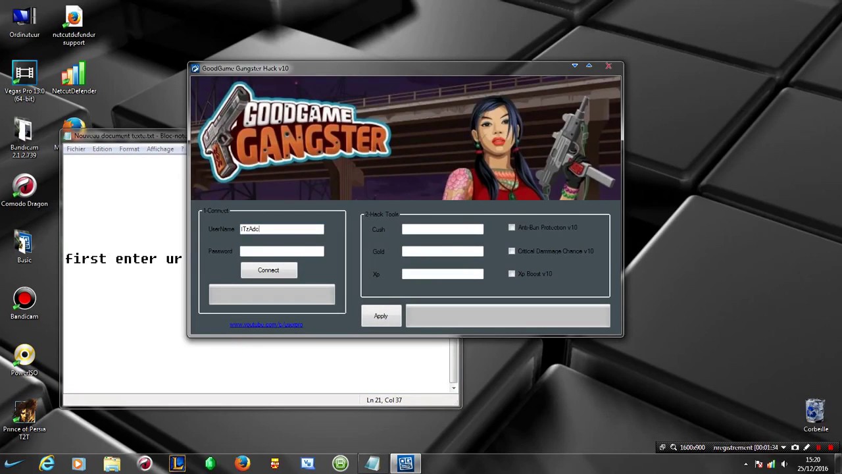
Task: Open the youtube.com link below Connect
Action: click(266, 325)
